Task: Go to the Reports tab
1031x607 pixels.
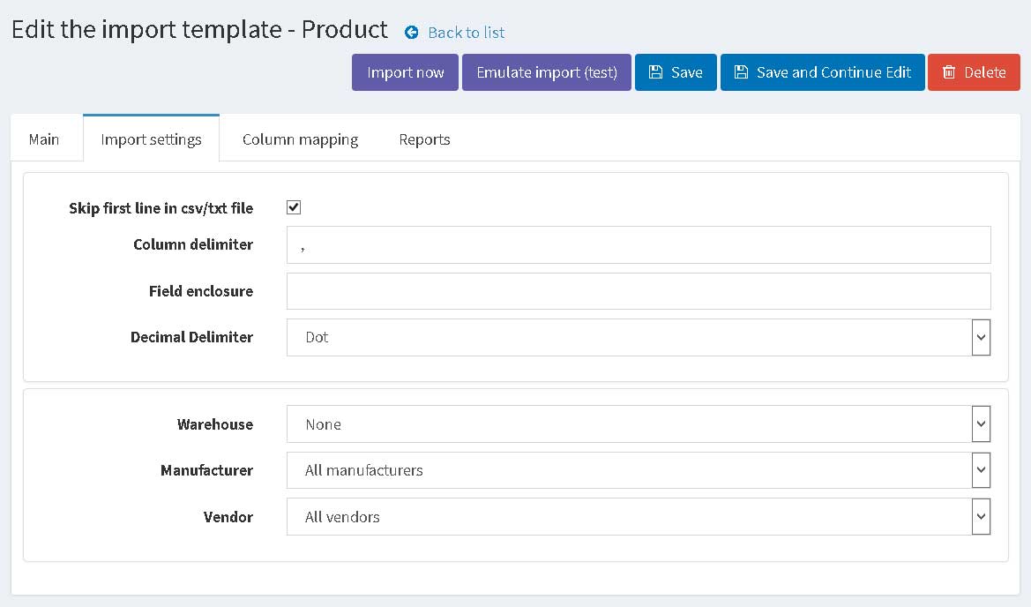Action: click(x=425, y=139)
